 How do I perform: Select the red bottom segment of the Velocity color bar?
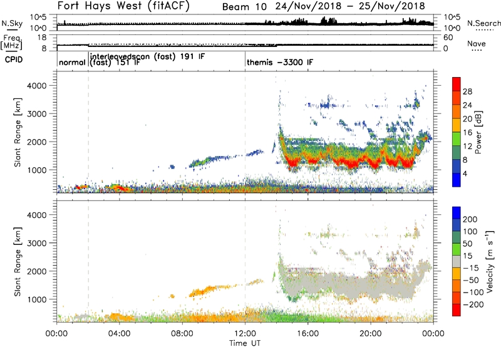(457, 310)
